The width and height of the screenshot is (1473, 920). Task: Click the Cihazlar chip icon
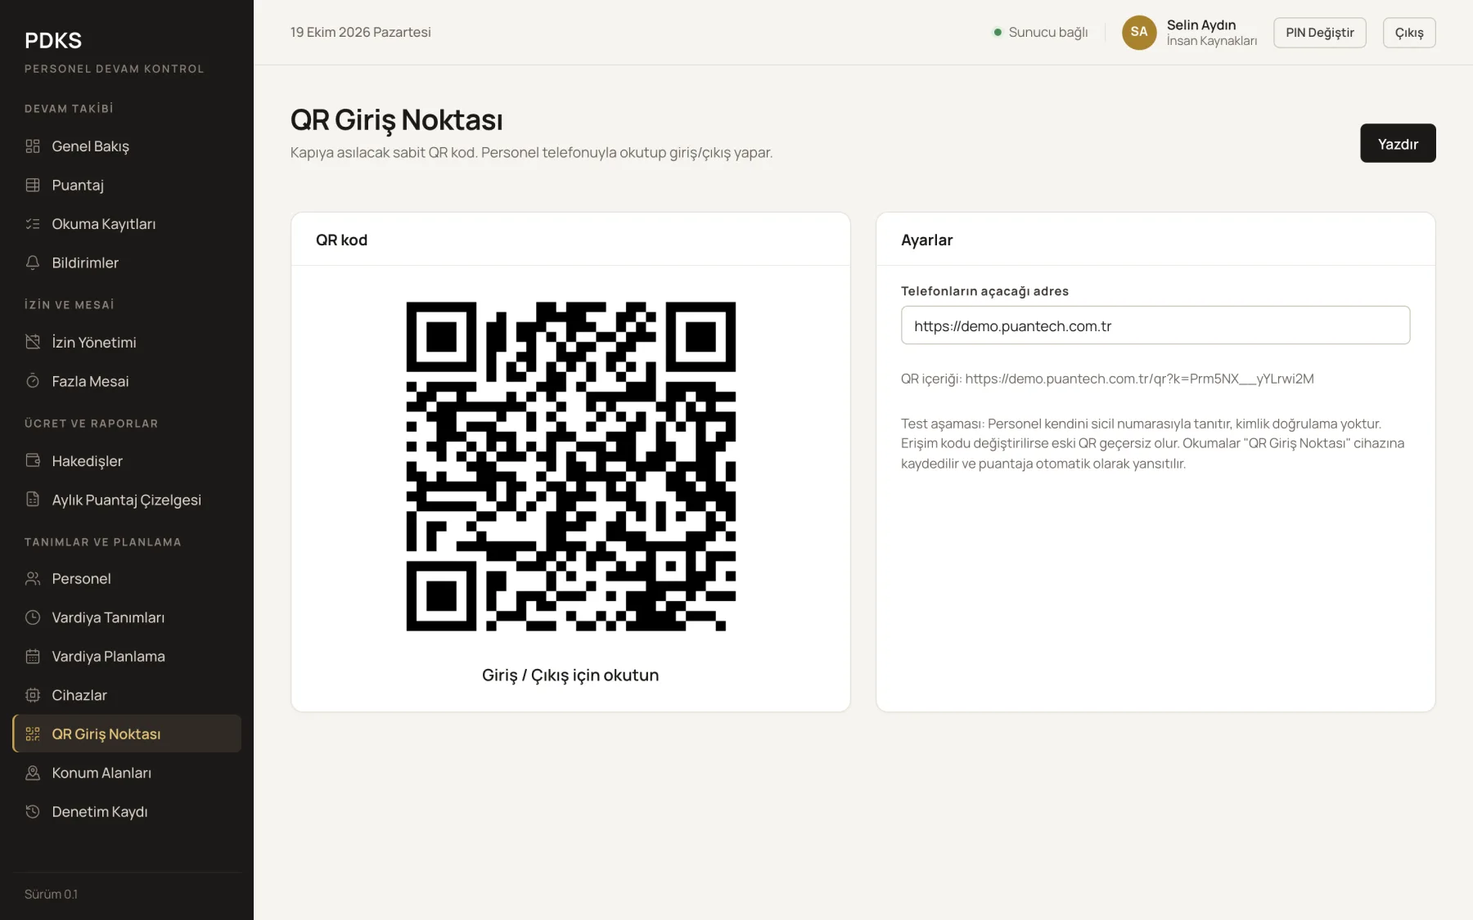33,695
